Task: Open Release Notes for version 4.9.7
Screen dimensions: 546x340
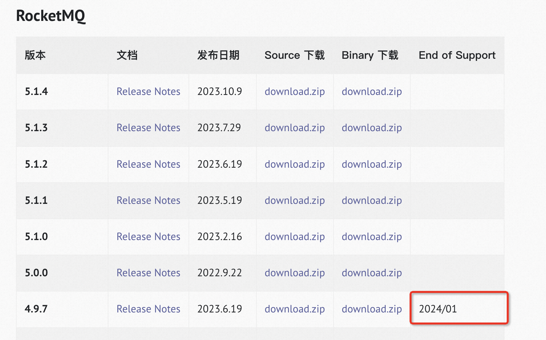Action: pyautogui.click(x=148, y=309)
